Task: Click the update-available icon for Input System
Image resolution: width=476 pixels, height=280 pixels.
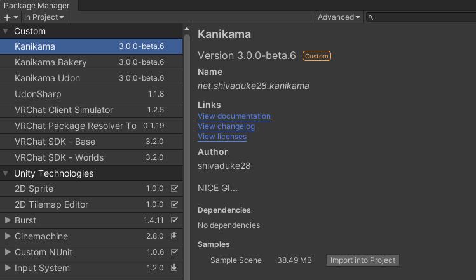Action: point(174,267)
